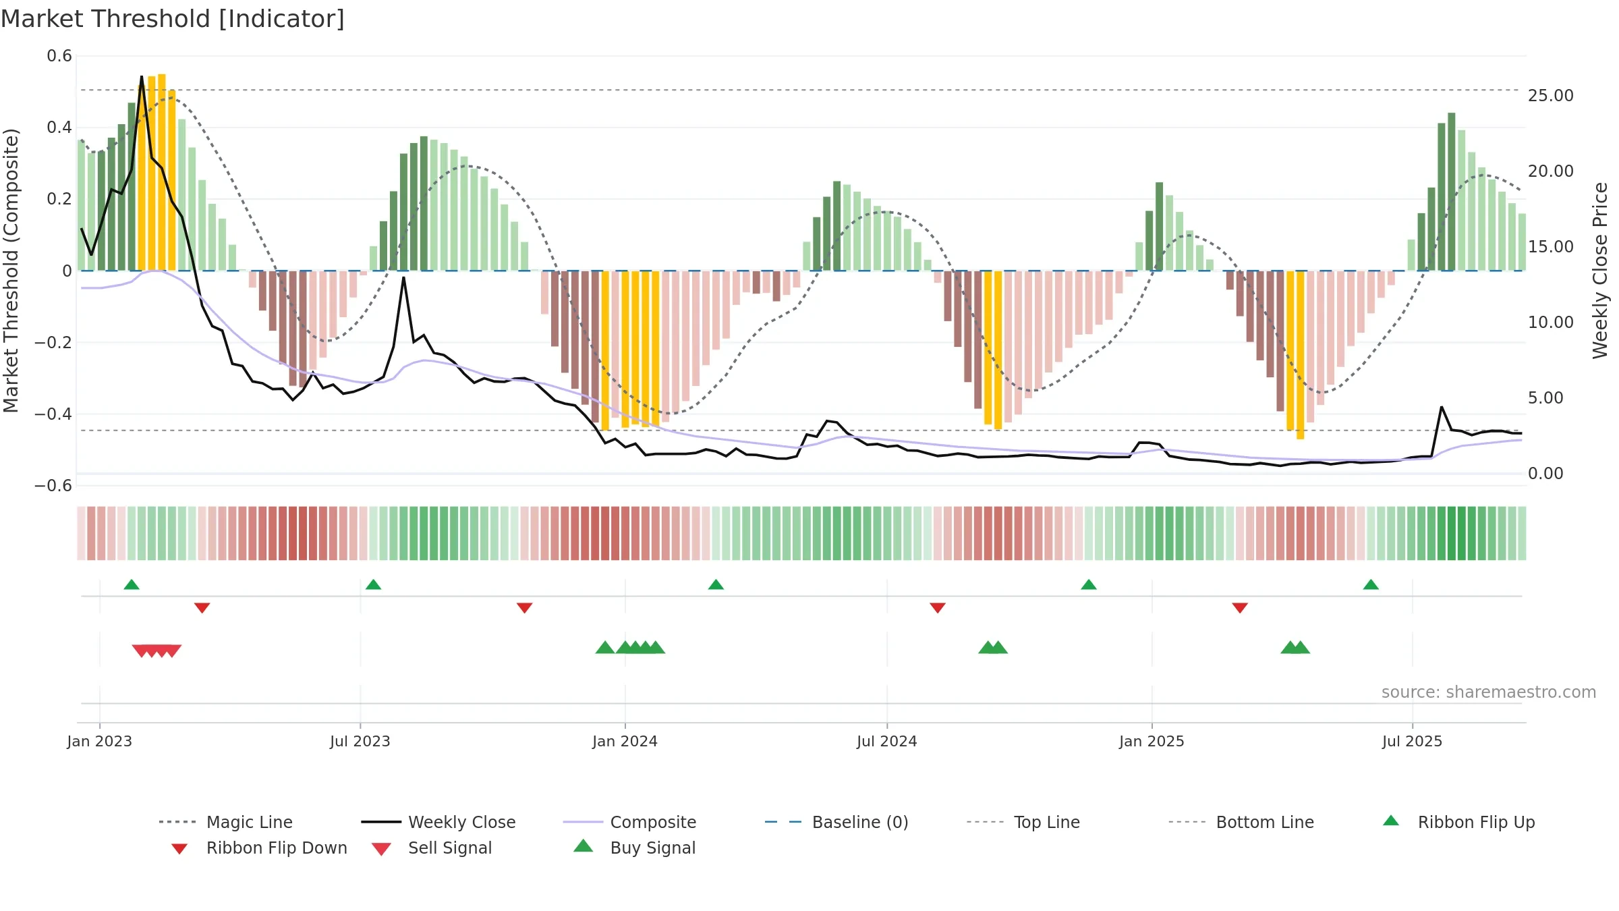The width and height of the screenshot is (1619, 911).
Task: Click the ribbon flip up marker in early 2024
Action: (x=716, y=584)
